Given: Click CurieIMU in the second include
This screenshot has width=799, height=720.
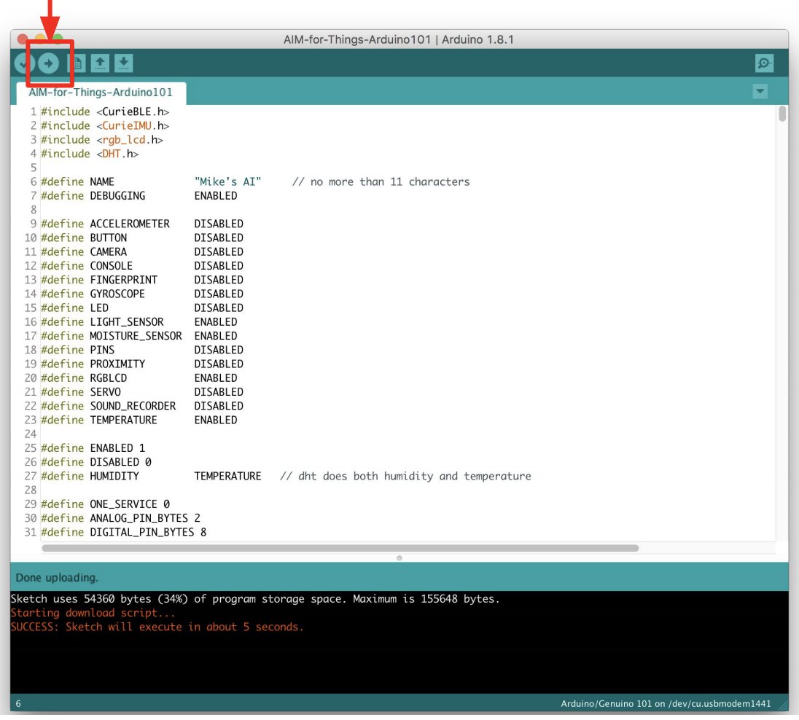Looking at the screenshot, I should pyautogui.click(x=126, y=126).
